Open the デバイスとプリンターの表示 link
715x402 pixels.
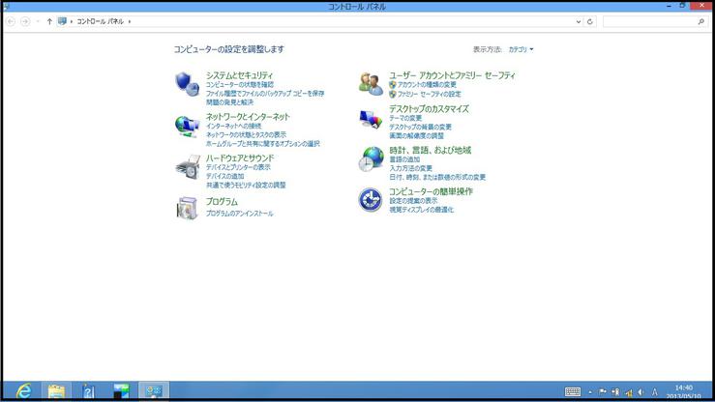click(238, 167)
